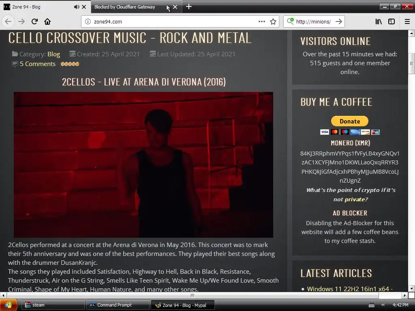The height and width of the screenshot is (311, 415).
Task: Click the Visa card icon under Donate
Action: (325, 132)
